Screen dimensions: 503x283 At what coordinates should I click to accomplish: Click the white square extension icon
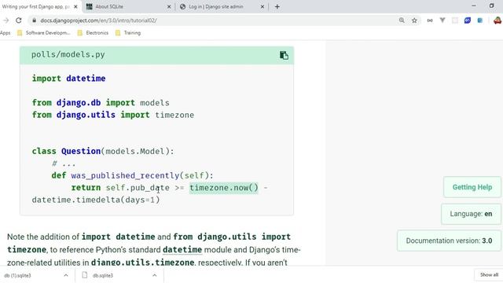pos(455,20)
